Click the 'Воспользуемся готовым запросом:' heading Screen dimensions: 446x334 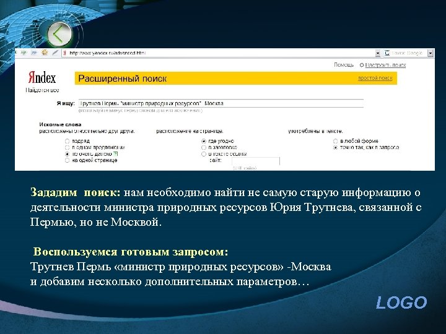pyautogui.click(x=131, y=252)
